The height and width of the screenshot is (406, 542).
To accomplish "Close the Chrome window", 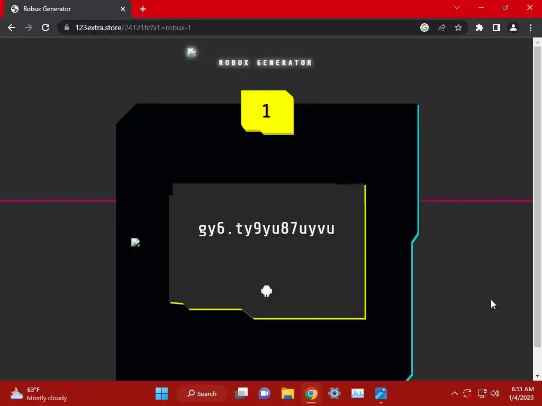I will click(x=529, y=7).
